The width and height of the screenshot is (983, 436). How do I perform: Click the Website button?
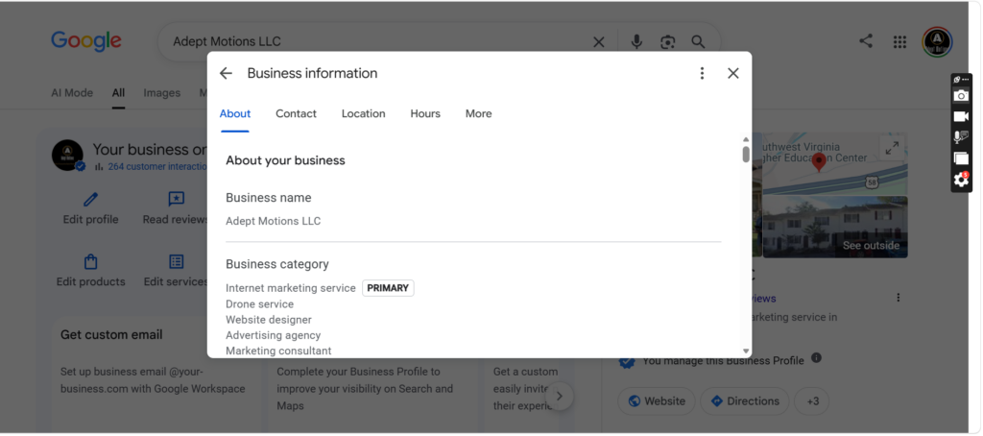click(657, 400)
